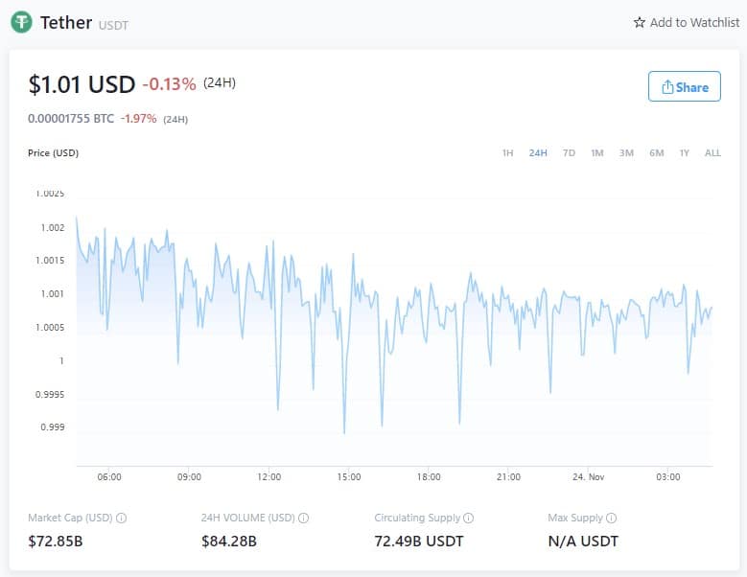This screenshot has width=747, height=577.
Task: Click the green Tether logo icon
Action: point(21,22)
